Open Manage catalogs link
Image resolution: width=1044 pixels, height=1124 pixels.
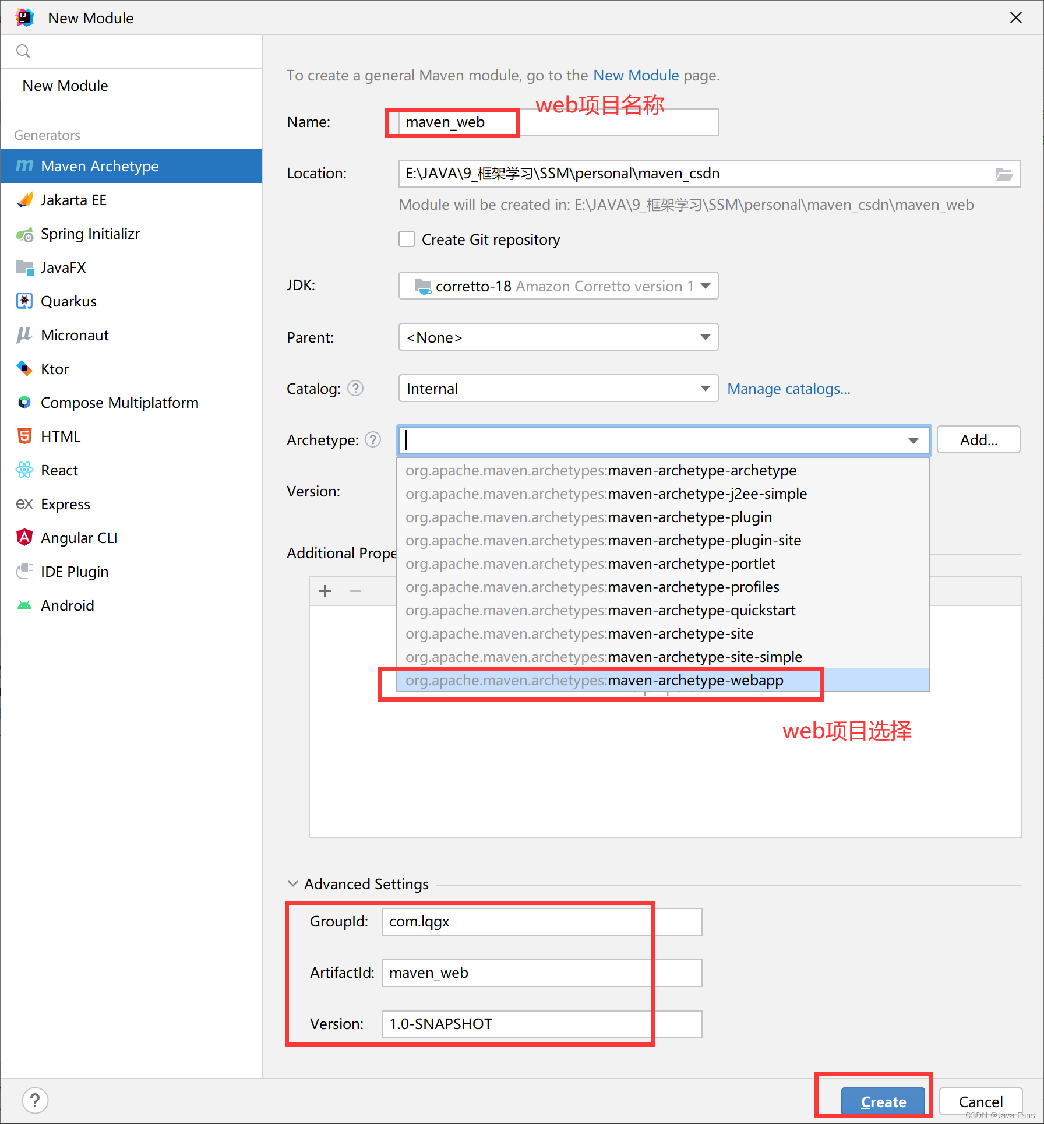789,389
